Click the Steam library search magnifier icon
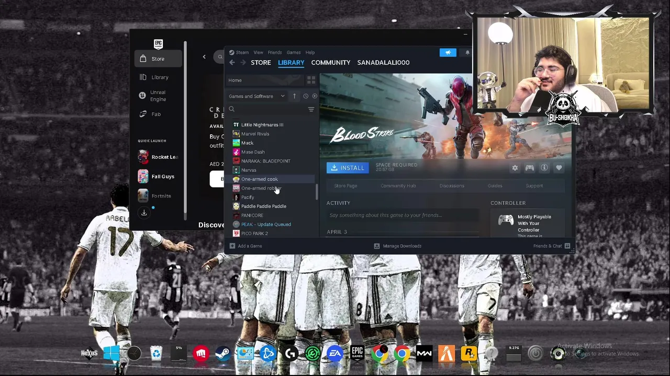Viewport: 670px width, 376px height. pos(231,109)
